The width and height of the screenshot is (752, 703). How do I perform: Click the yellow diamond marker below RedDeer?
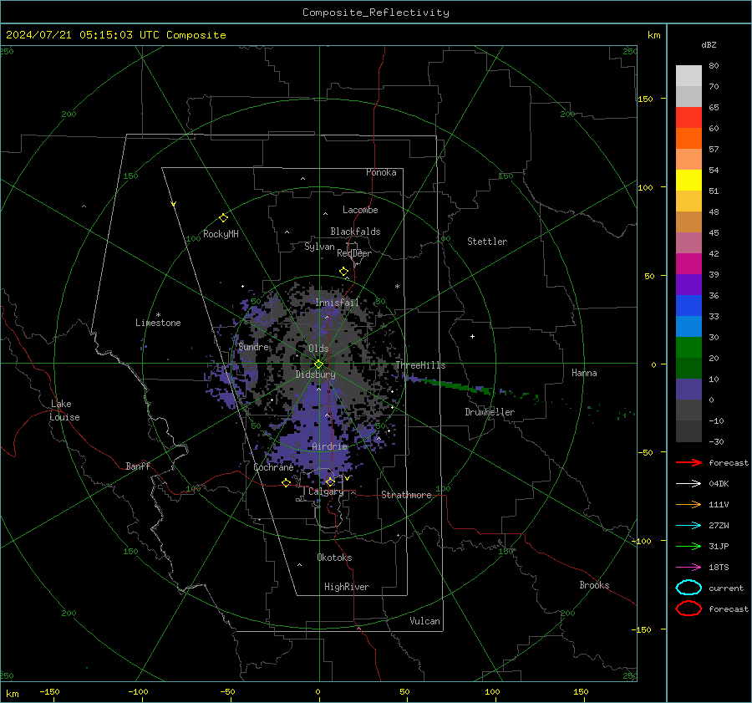[344, 272]
